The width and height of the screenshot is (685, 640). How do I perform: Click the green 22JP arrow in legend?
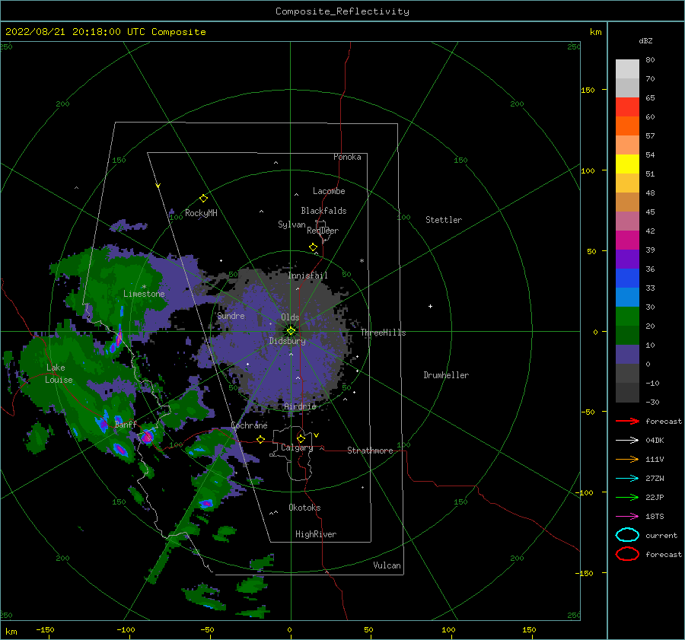(627, 497)
